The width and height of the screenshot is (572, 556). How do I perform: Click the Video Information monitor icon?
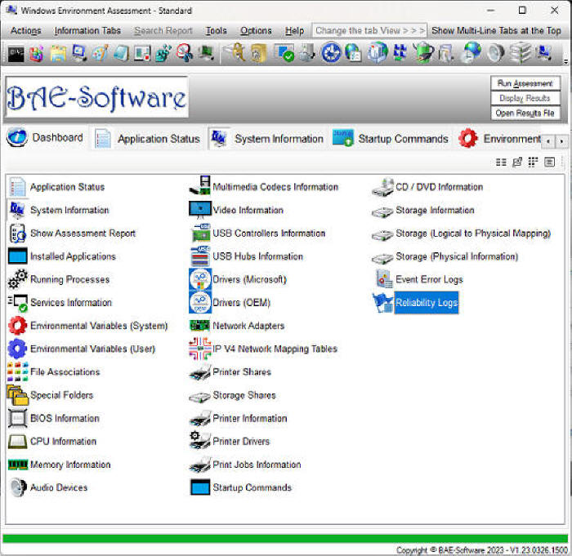[x=200, y=210]
